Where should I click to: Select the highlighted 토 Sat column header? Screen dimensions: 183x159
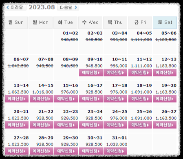[x=165, y=22]
